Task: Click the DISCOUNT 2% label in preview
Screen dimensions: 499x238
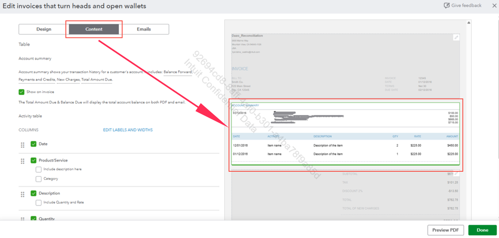Action: click(351, 191)
